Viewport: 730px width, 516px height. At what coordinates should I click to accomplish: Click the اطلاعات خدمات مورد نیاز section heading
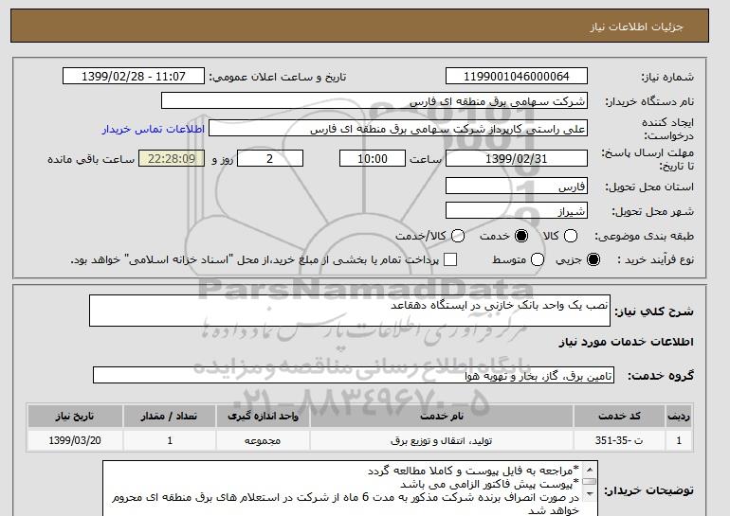coord(626,342)
